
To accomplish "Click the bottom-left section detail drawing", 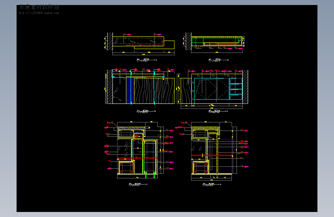I will pyautogui.click(x=139, y=150).
